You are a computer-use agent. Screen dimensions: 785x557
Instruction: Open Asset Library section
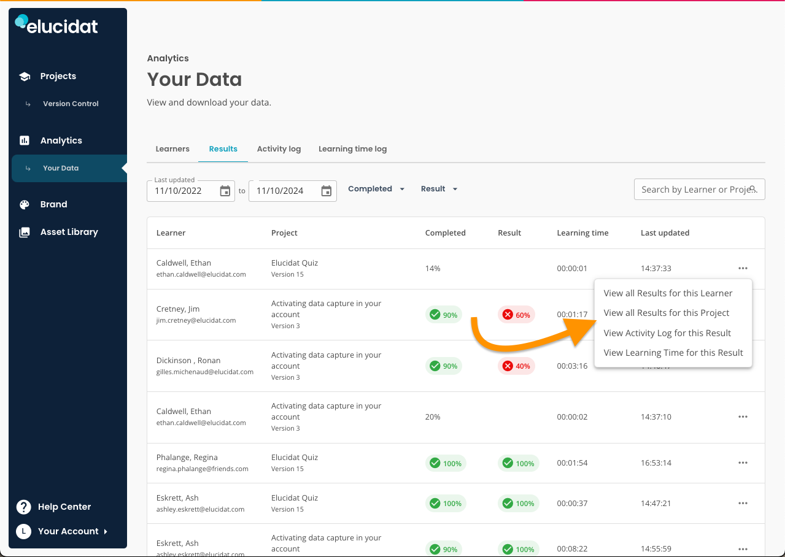tap(69, 232)
